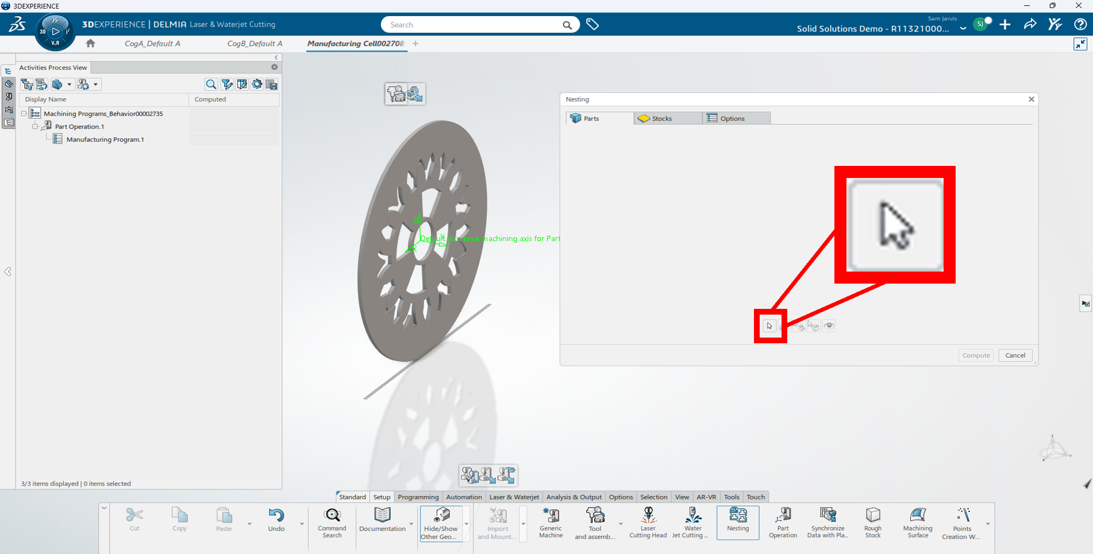The width and height of the screenshot is (1093, 554).
Task: Click the column editor icon in Activities panel
Action: (242, 84)
